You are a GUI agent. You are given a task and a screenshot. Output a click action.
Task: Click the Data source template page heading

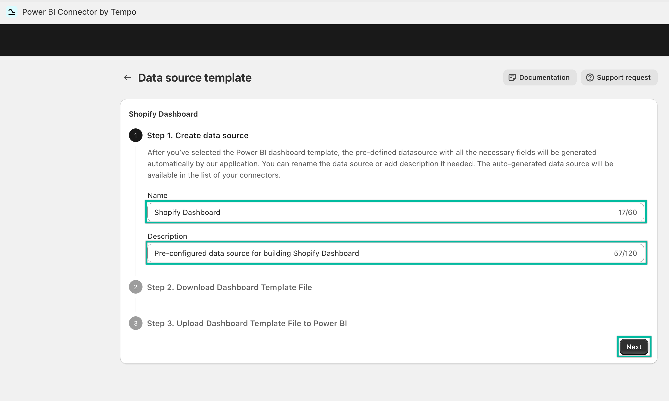pos(195,78)
